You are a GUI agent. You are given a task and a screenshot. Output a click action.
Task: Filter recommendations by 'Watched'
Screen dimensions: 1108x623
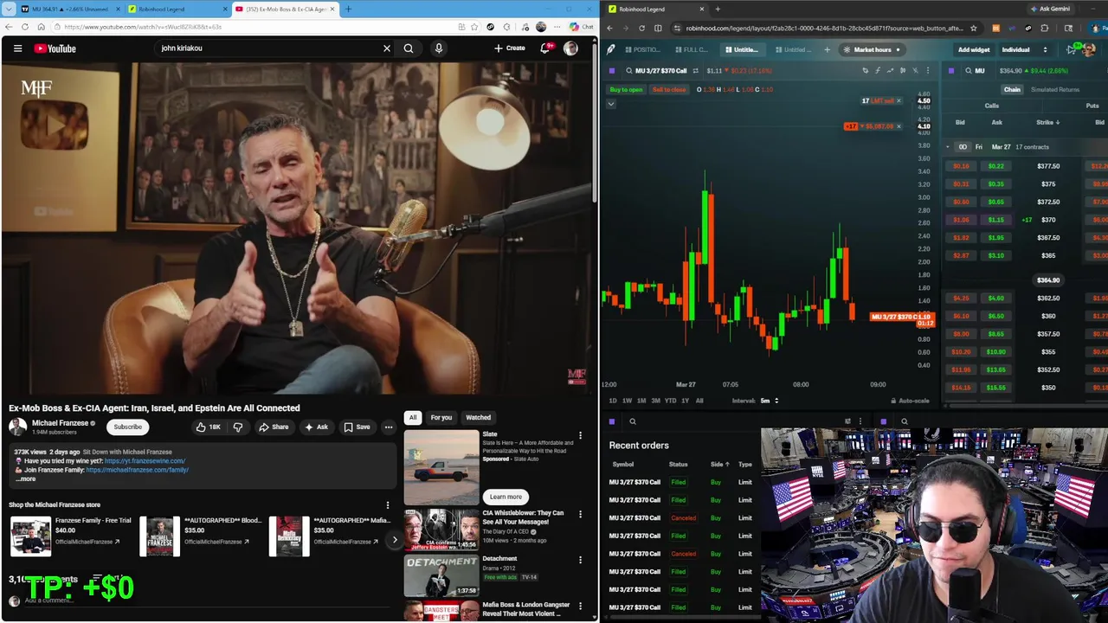pyautogui.click(x=478, y=418)
